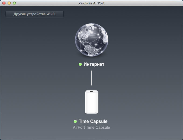Screen dimensions: 183x140
Task: Select the Internet globe icon
Action: point(91,40)
